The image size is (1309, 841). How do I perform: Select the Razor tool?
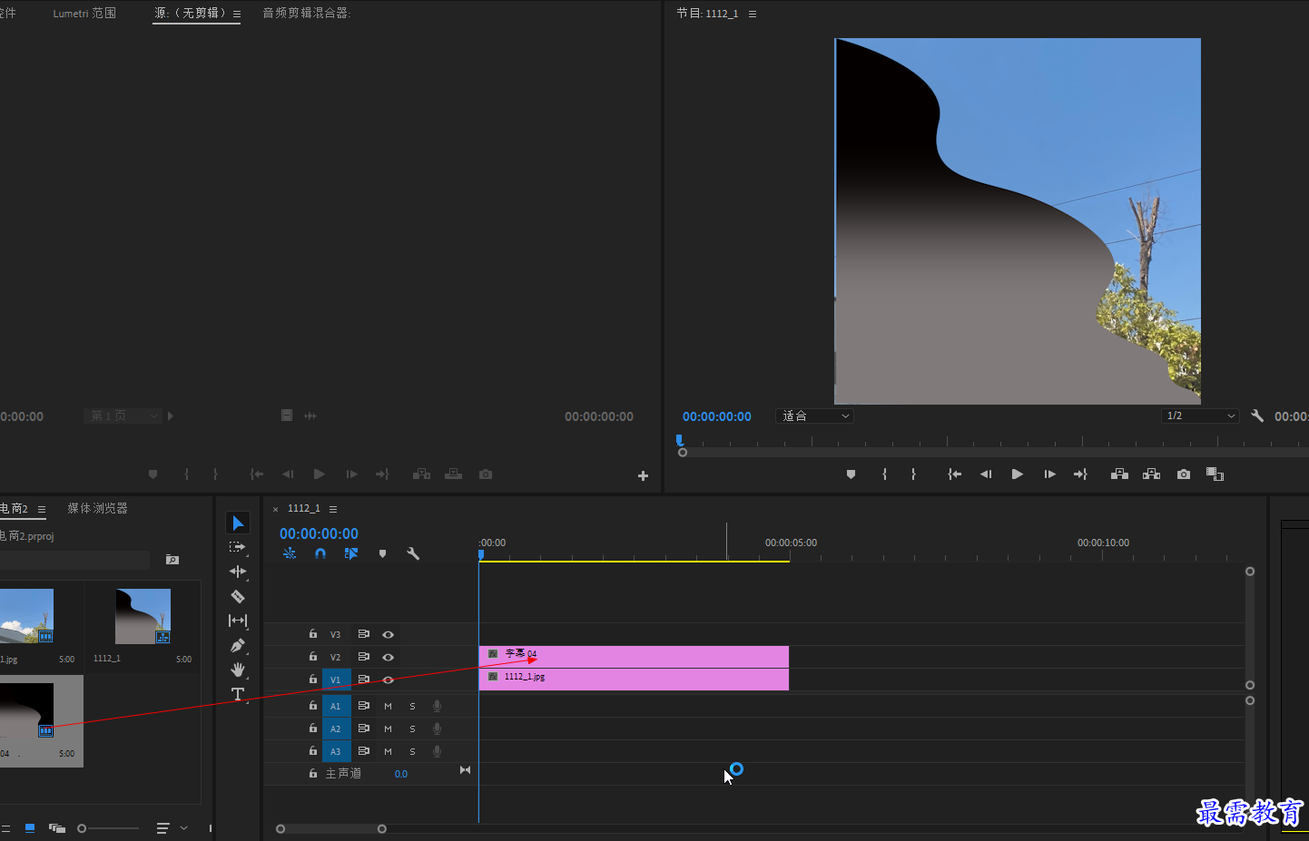point(238,596)
